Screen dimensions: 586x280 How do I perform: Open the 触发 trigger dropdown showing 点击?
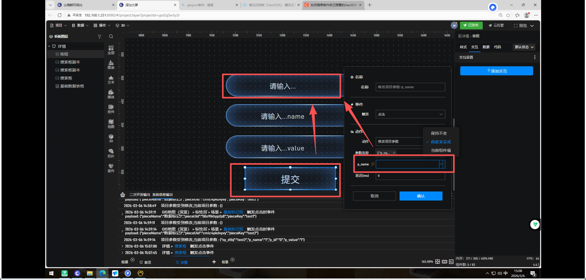pos(410,114)
